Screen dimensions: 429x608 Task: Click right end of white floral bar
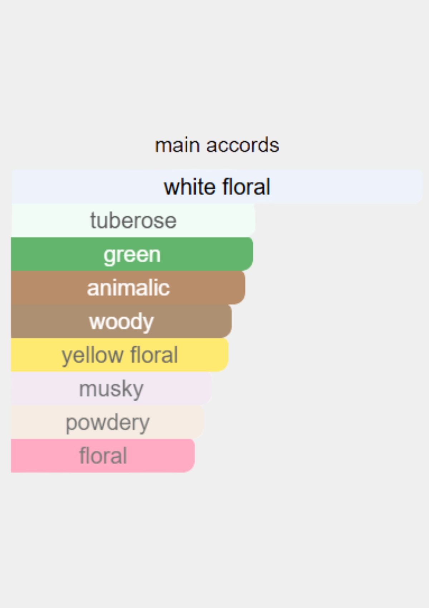pyautogui.click(x=418, y=187)
